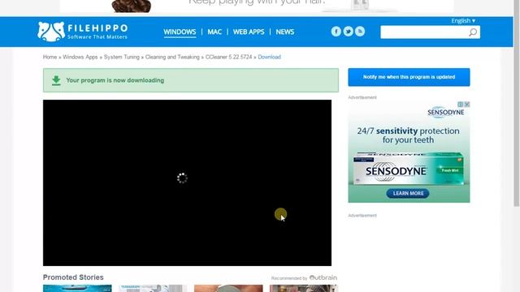Click the page vertical scrollbar thumb
520x292 pixels.
(517, 103)
